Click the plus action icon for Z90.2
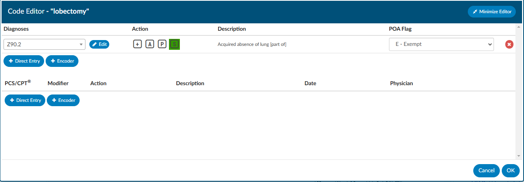The height and width of the screenshot is (182, 524). 137,44
